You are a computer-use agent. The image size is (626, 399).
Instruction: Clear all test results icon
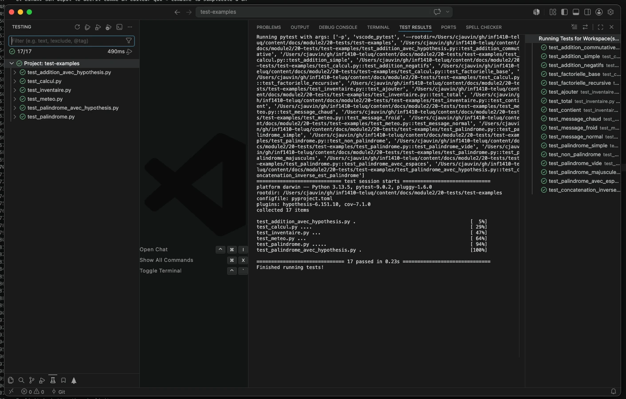tap(575, 27)
